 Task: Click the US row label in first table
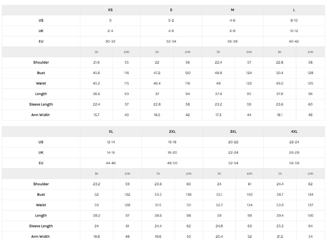[x=41, y=20]
